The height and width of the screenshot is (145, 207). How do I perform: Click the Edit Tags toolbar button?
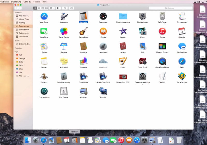(x=72, y=8)
